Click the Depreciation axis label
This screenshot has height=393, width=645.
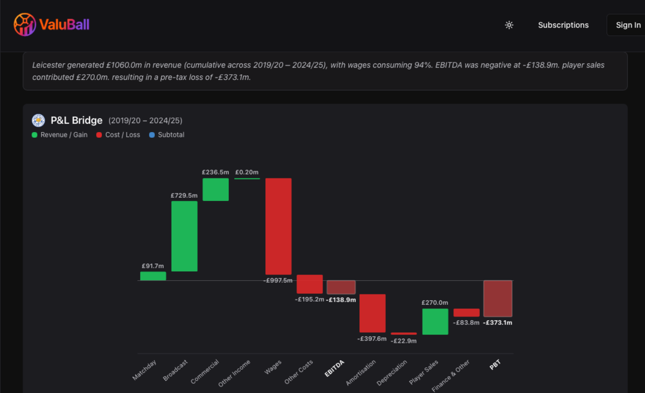point(392,373)
